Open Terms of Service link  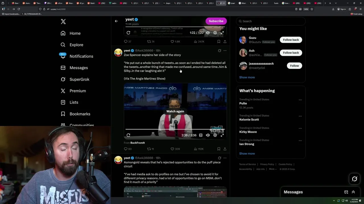pos(247,164)
